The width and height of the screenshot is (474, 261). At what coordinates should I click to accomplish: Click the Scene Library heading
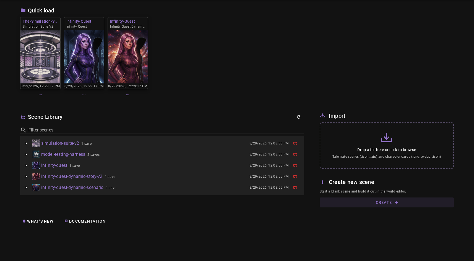click(45, 117)
